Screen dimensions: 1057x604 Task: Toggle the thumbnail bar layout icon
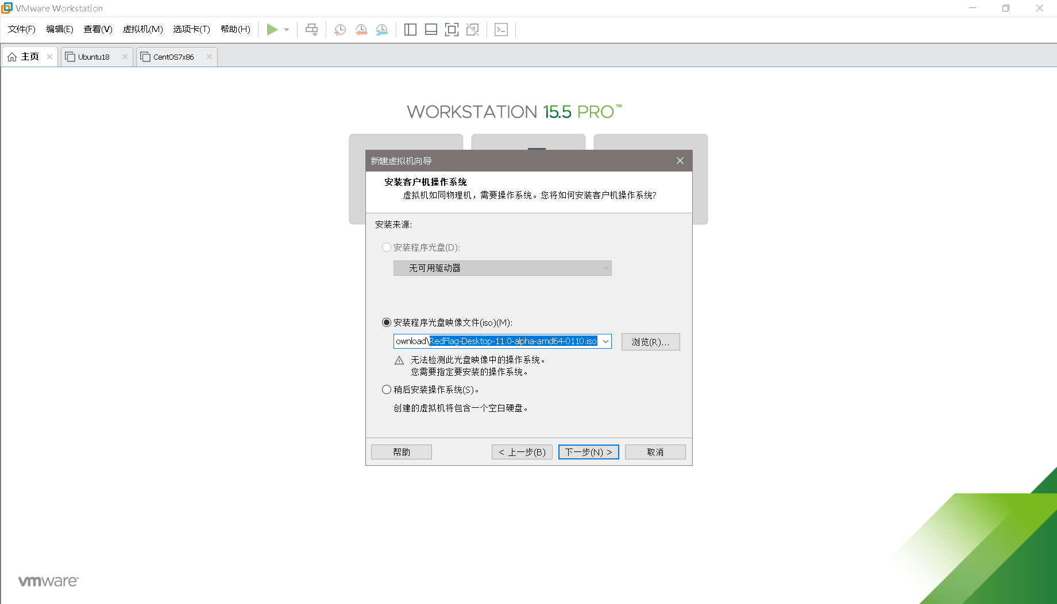click(431, 30)
